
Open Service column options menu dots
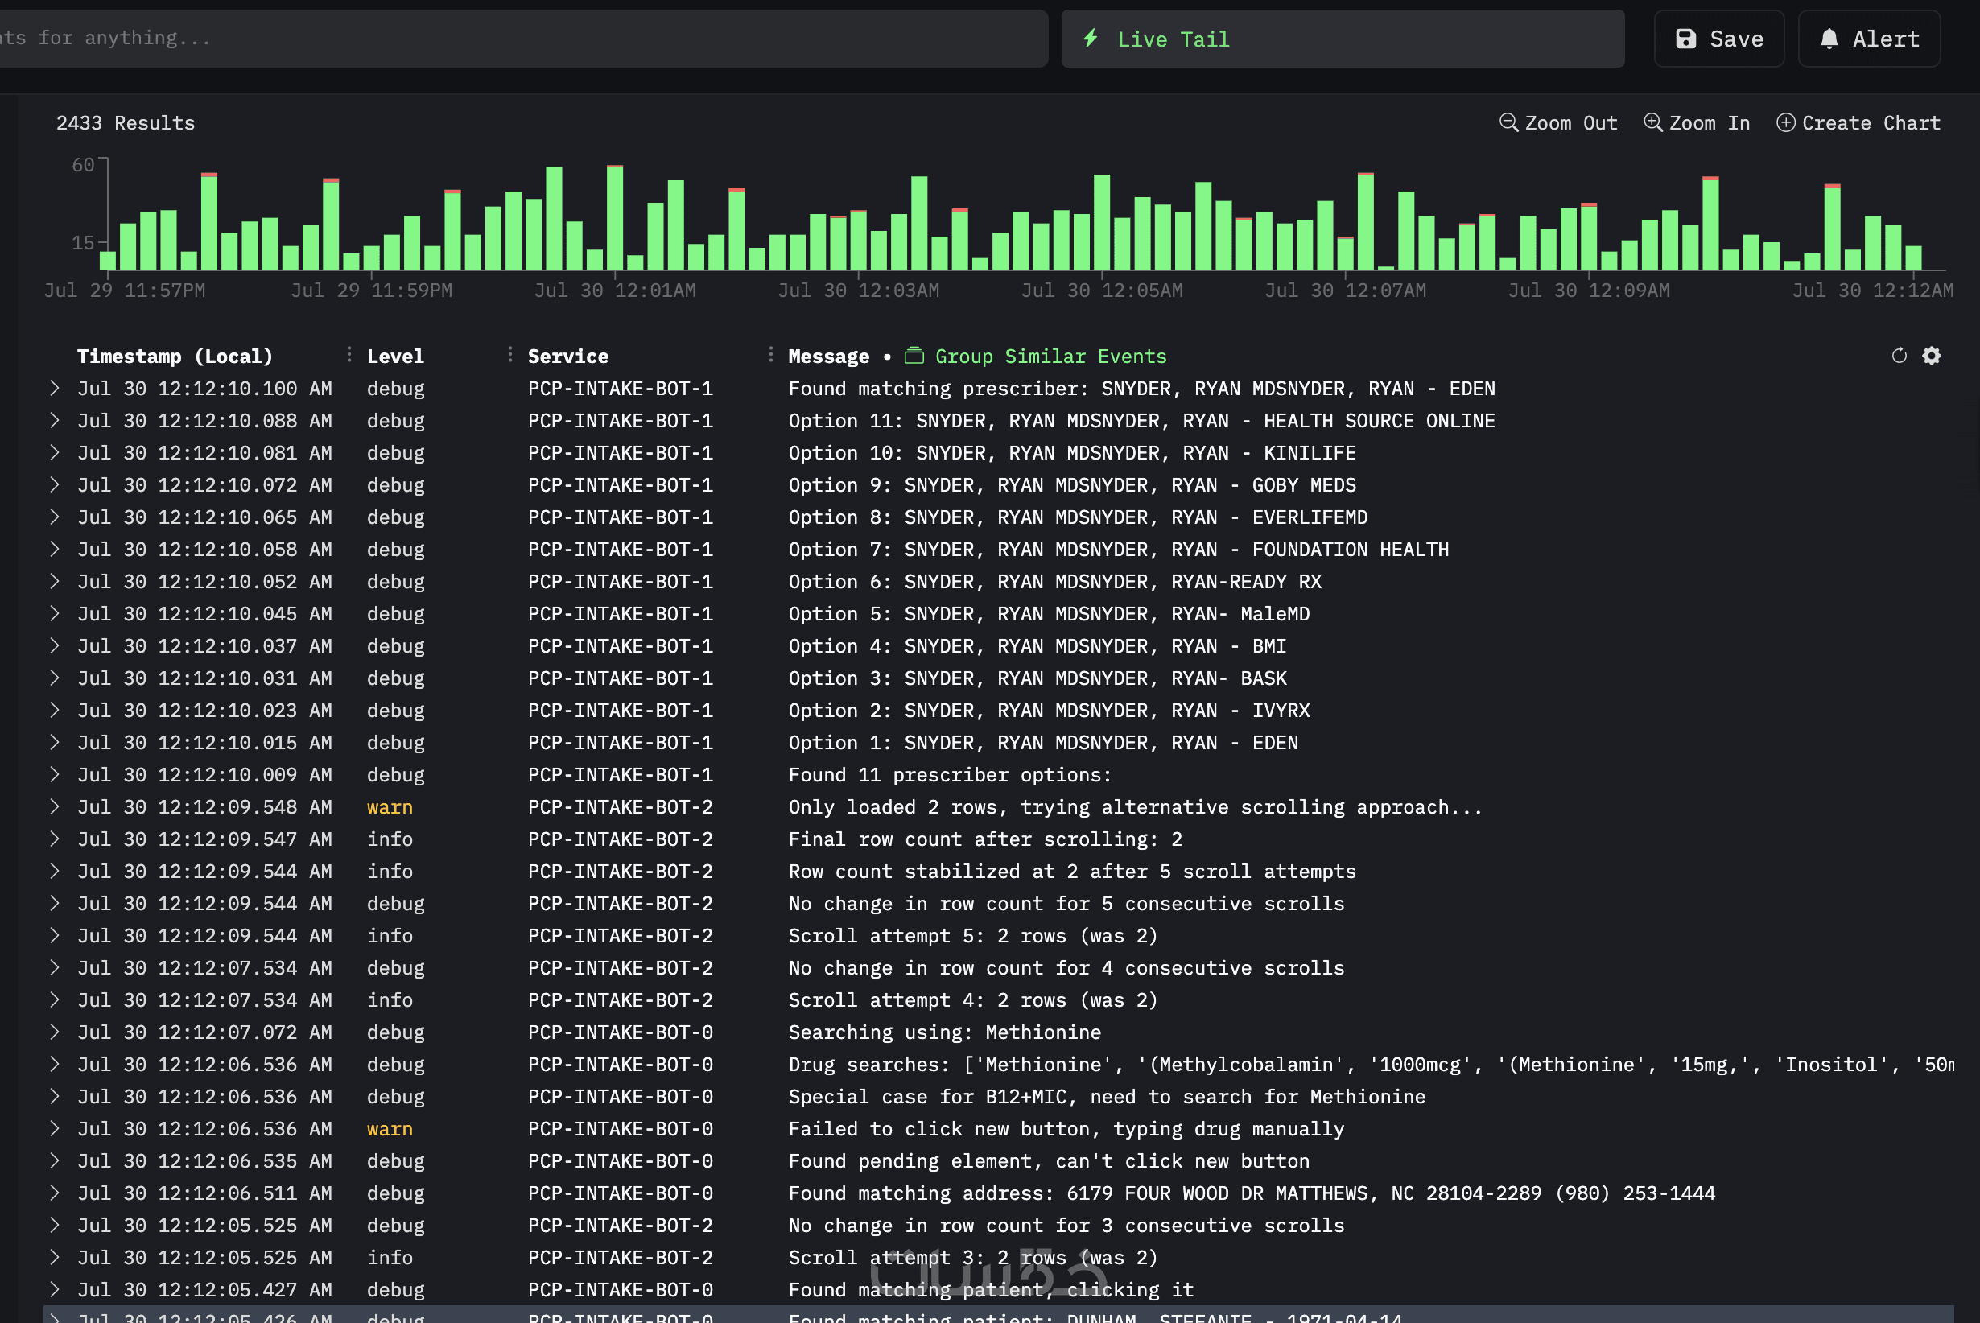click(770, 355)
